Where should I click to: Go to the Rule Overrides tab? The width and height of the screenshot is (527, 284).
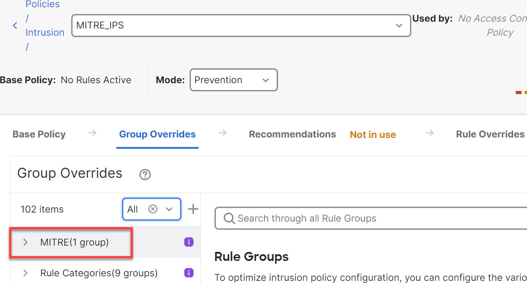(490, 134)
